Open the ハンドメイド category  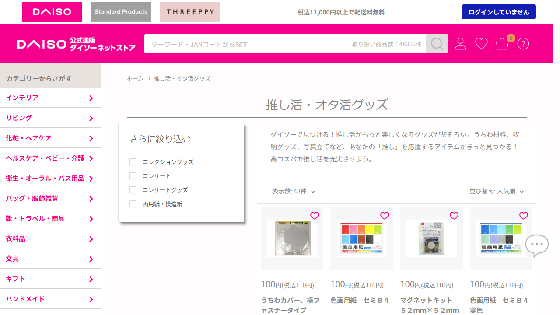(50, 299)
